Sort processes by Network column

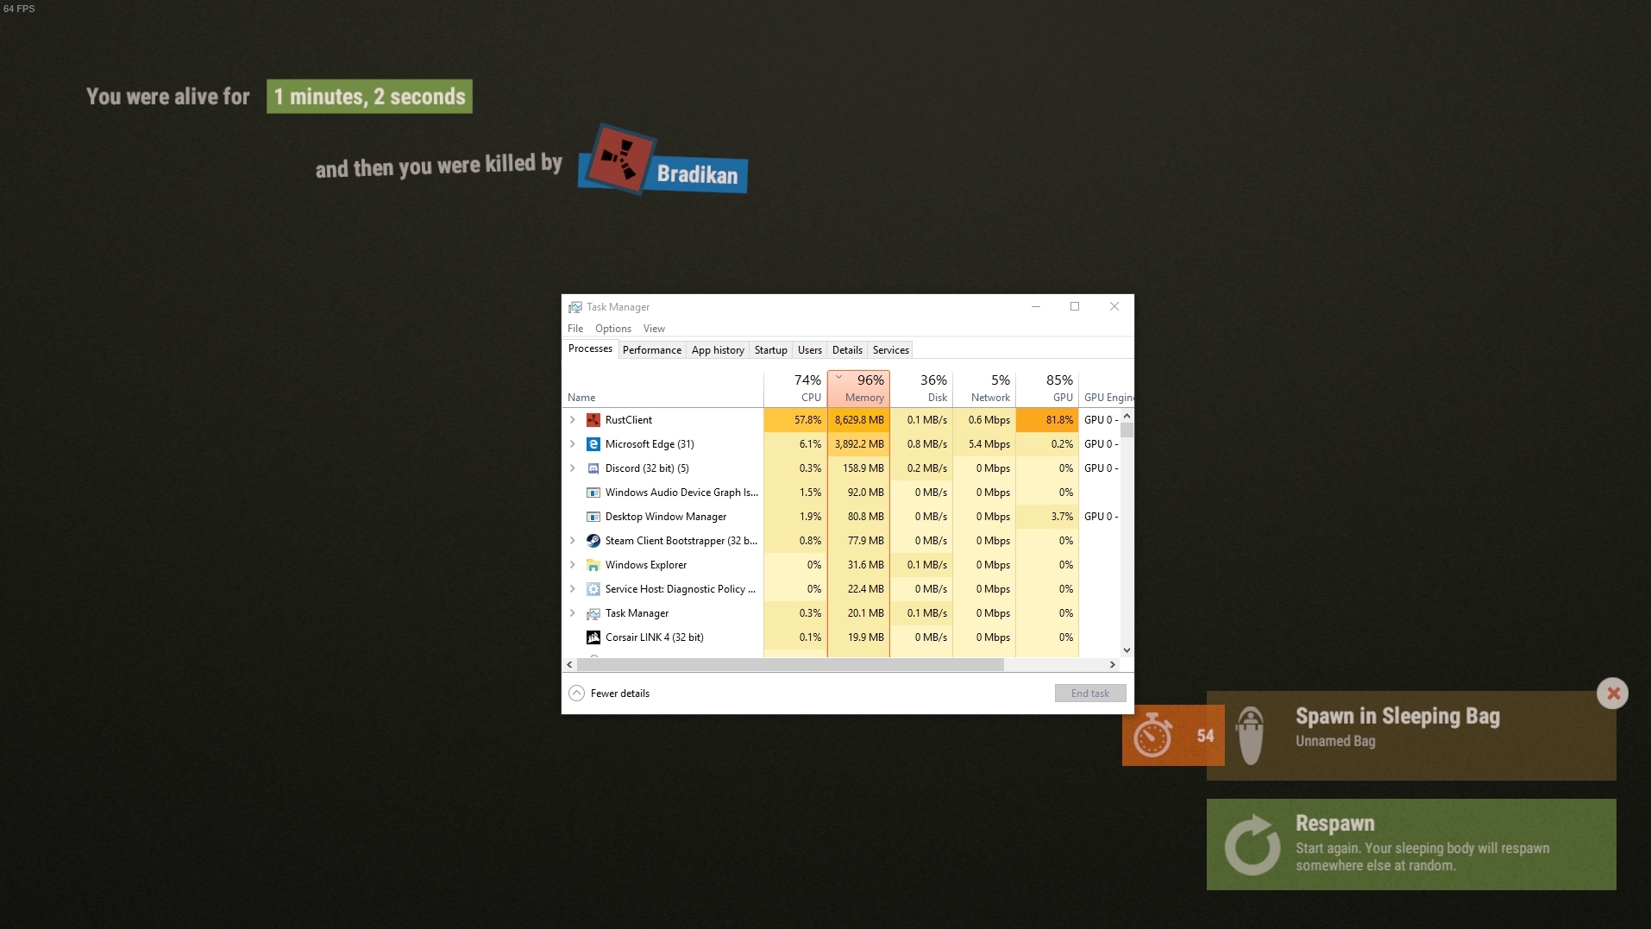pos(984,388)
